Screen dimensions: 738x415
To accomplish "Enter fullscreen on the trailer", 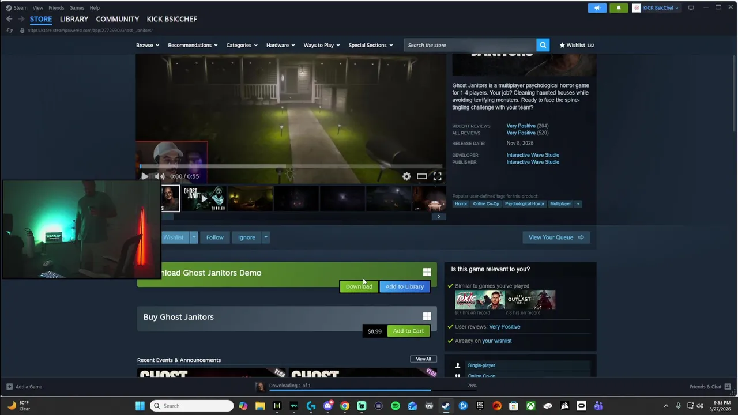I will (438, 176).
